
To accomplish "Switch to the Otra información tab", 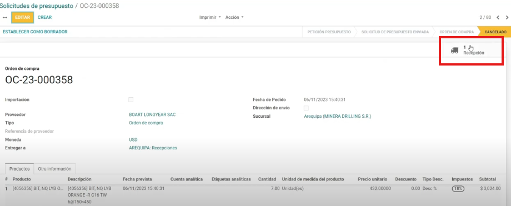I will pos(54,169).
